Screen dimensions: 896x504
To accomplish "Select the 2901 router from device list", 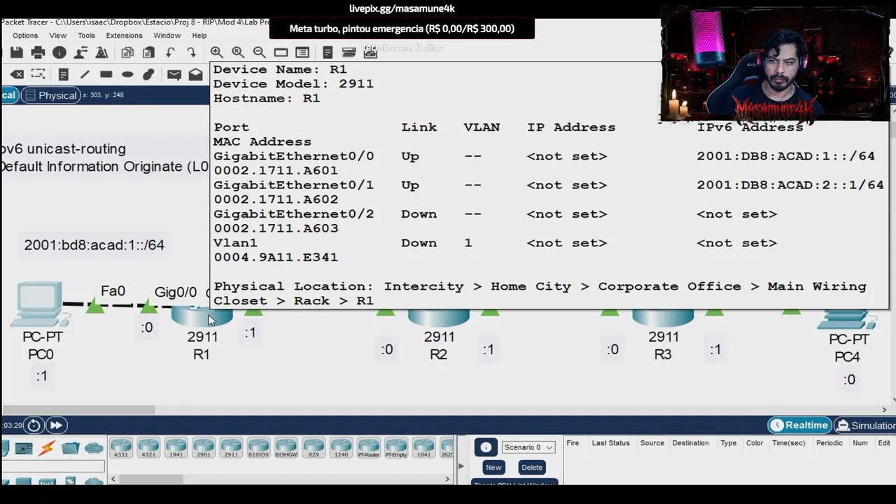I will 203,448.
